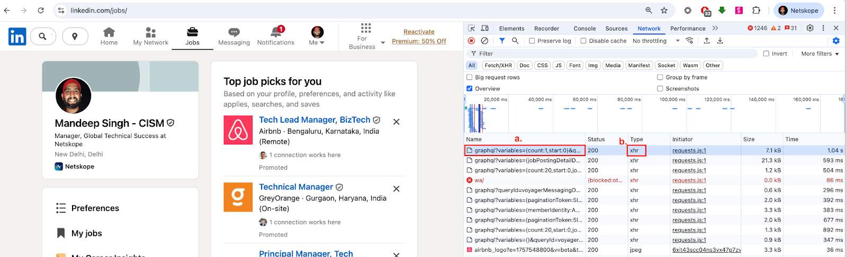Viewport: 847px width, 257px height.
Task: Expand For Business menu
Action: click(366, 36)
